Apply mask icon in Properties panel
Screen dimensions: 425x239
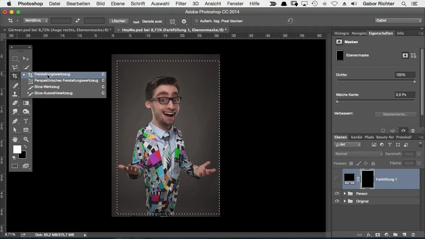(x=393, y=131)
